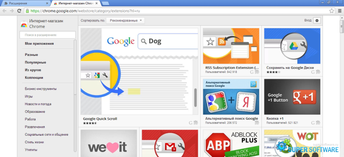
Task: Open the RSS Subscription Extension thumbnail
Action: [x=231, y=46]
